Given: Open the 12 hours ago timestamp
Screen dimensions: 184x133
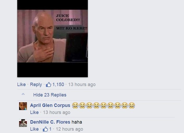Looking at the screenshot, I should [70, 129].
